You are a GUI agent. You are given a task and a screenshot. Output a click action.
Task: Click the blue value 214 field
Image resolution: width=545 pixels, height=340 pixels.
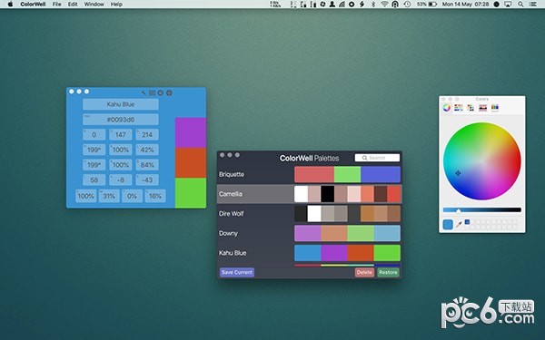click(147, 134)
